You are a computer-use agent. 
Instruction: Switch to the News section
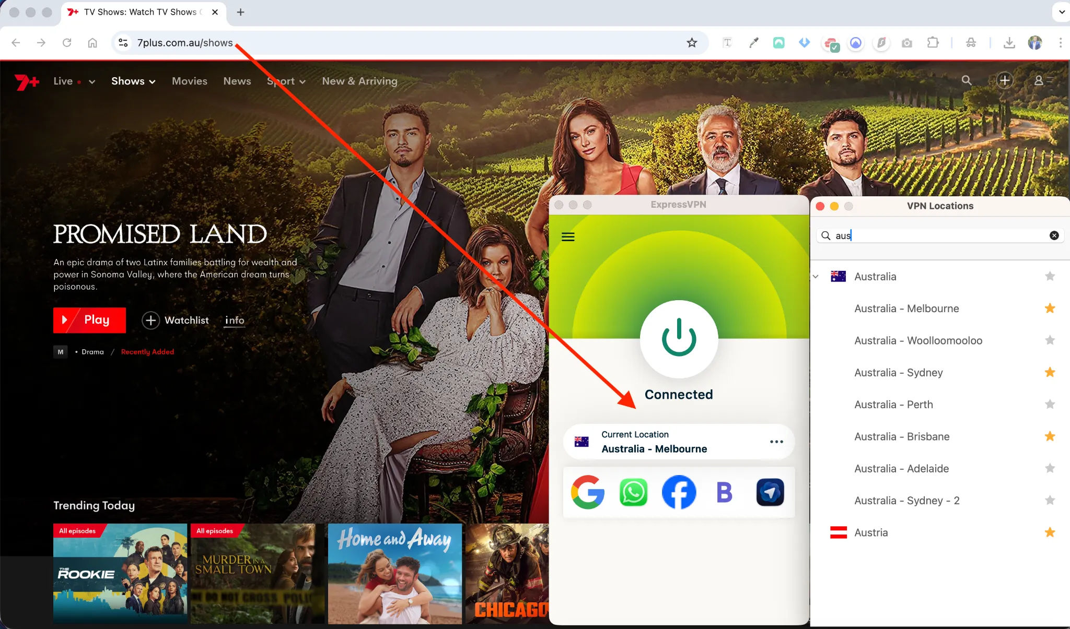coord(237,81)
